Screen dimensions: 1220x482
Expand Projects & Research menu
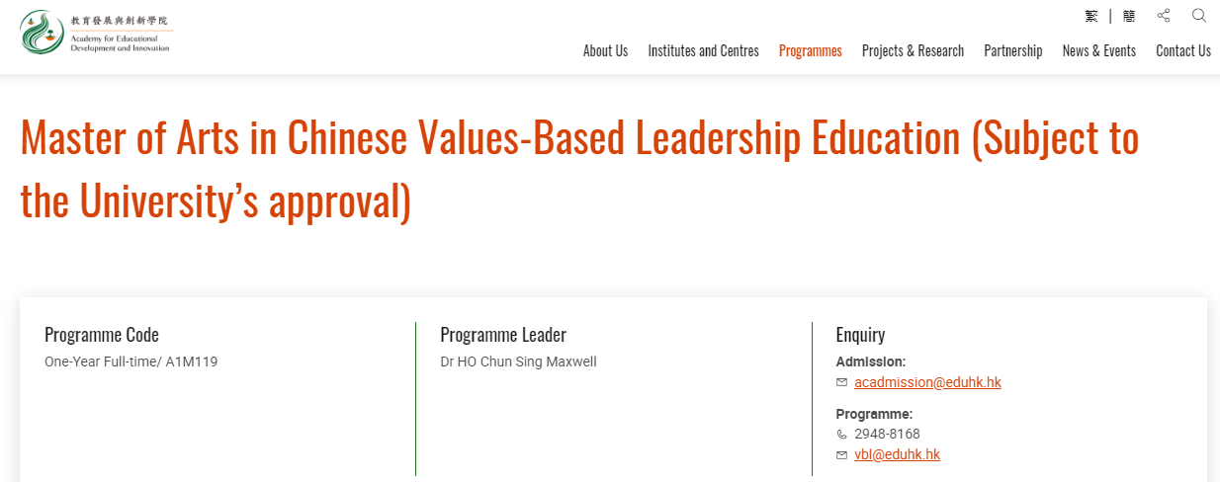click(913, 50)
